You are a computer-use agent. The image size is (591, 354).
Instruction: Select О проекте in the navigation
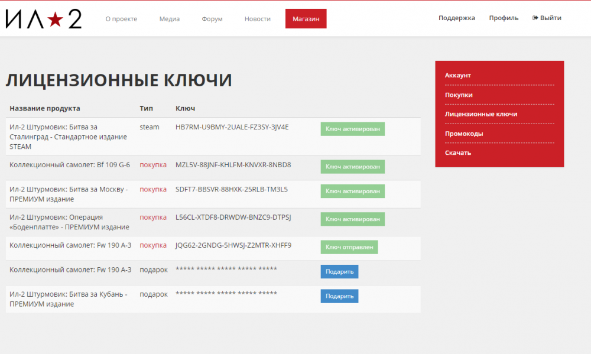[x=121, y=18]
